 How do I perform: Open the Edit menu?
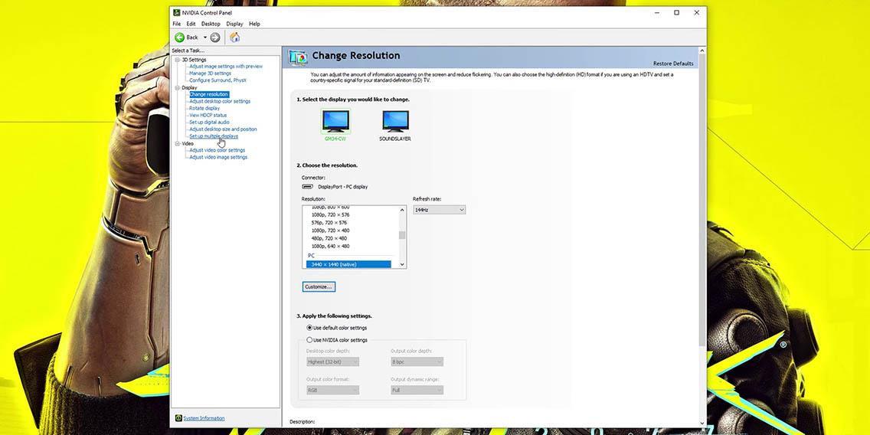tap(191, 24)
